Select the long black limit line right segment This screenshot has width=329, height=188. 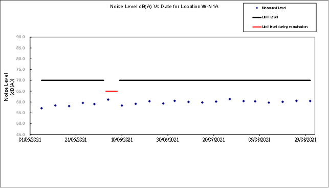pos(215,80)
